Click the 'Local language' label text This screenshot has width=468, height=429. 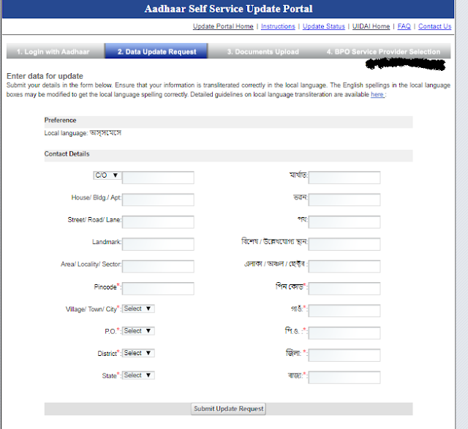(66, 133)
